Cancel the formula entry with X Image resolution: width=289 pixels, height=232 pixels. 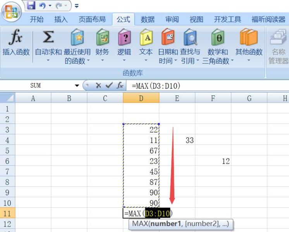[98, 85]
